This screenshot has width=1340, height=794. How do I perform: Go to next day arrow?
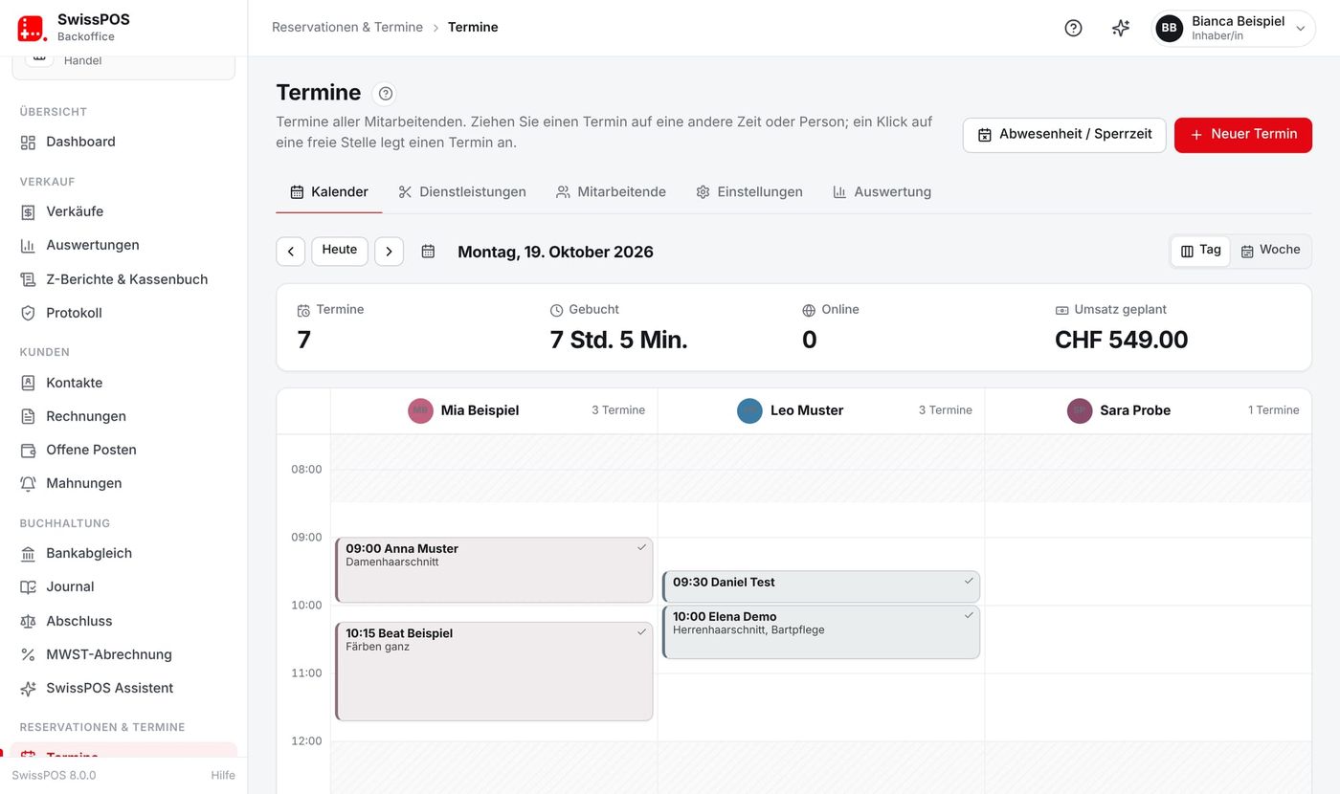point(389,252)
